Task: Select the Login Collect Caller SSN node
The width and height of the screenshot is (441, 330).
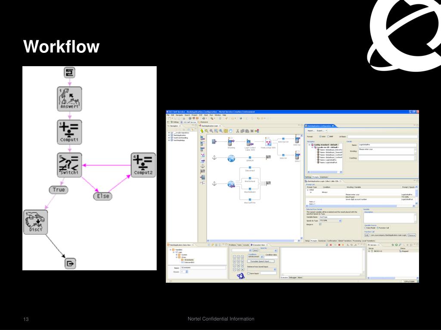Action: tap(250, 144)
